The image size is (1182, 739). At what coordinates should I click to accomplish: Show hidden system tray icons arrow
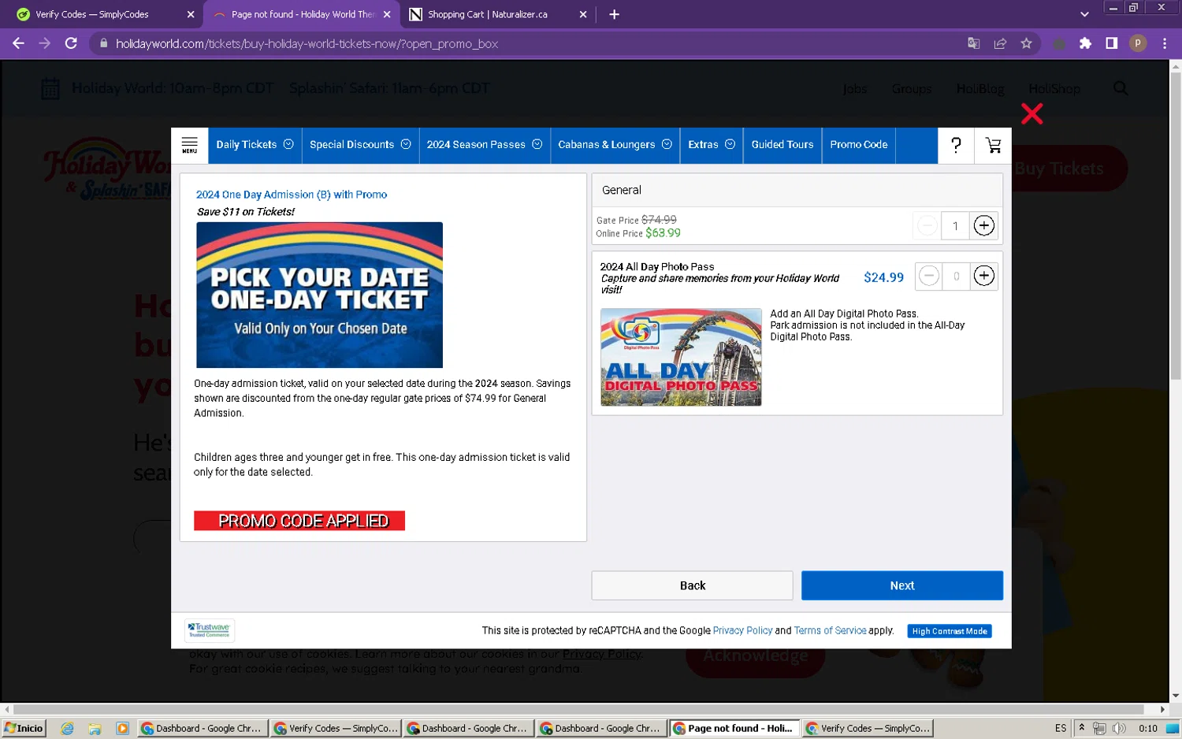pos(1082,728)
